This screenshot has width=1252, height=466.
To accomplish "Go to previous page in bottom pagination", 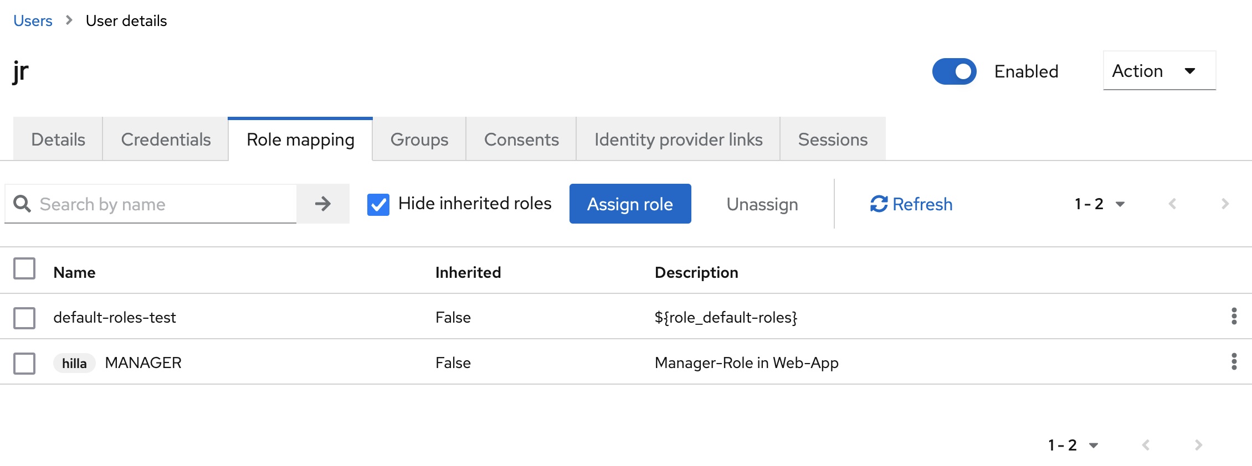I will [x=1146, y=445].
